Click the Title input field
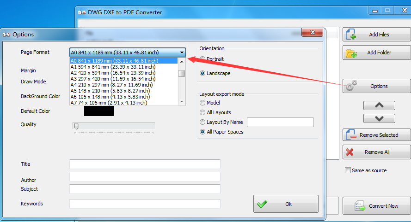411x222 pixels. 145,164
